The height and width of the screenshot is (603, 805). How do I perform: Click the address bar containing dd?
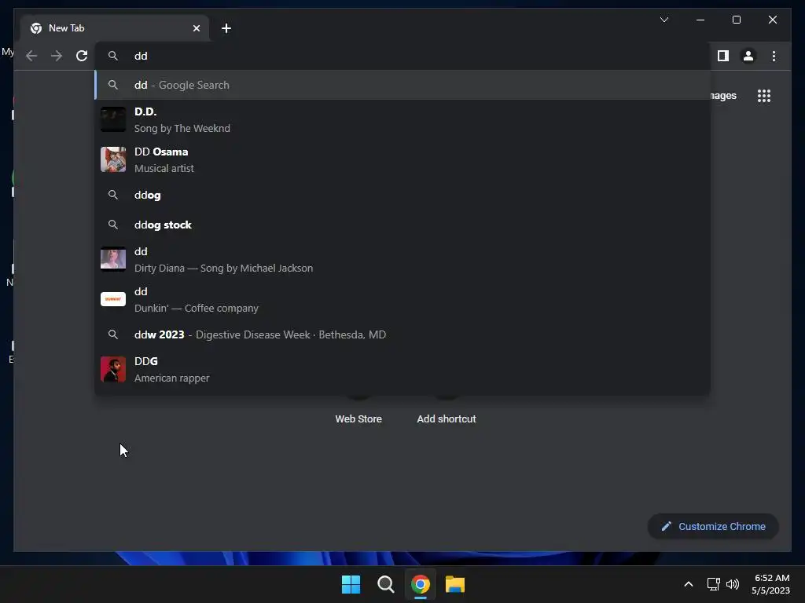tap(402, 56)
